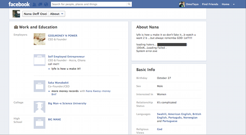Click the Nana Deff Osei name button

pos(35,14)
